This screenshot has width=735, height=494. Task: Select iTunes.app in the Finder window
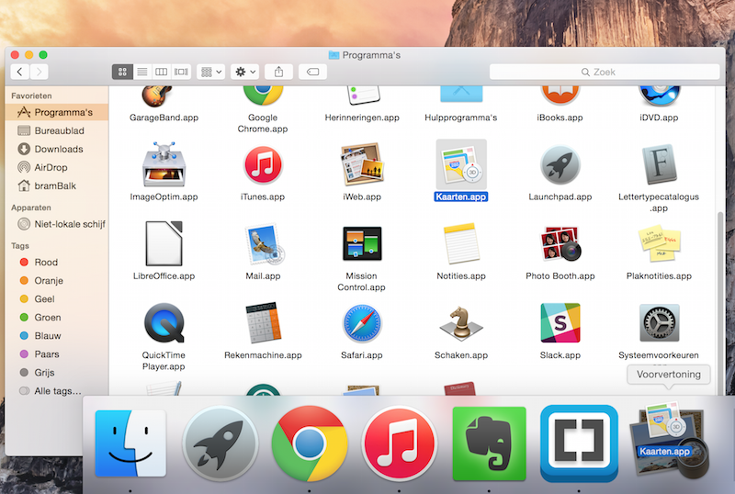tap(263, 165)
